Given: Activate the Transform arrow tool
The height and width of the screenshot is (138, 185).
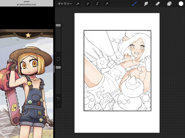Looking at the screenshot, I should (x=107, y=4).
